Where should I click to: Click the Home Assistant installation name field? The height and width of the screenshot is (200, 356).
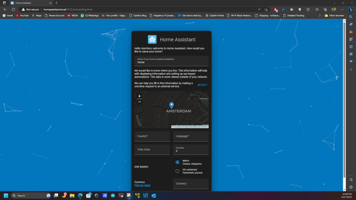point(171,61)
